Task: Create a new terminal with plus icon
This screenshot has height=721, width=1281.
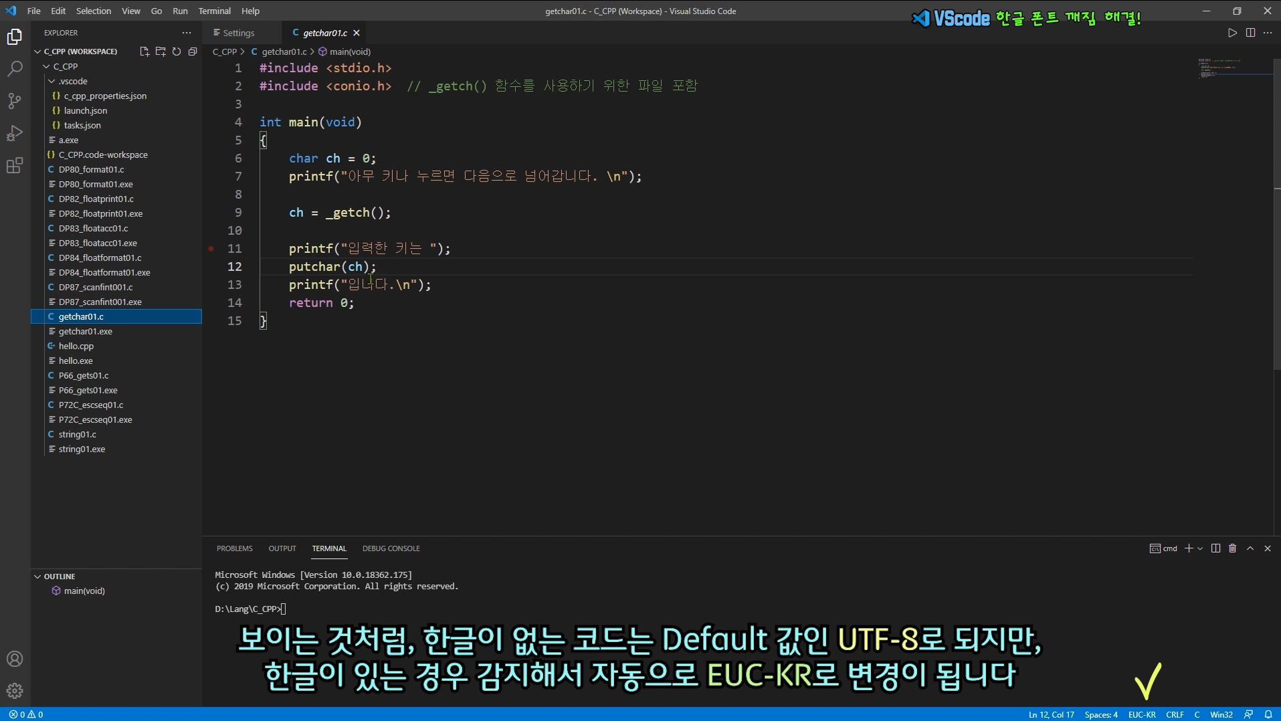Action: coord(1189,548)
